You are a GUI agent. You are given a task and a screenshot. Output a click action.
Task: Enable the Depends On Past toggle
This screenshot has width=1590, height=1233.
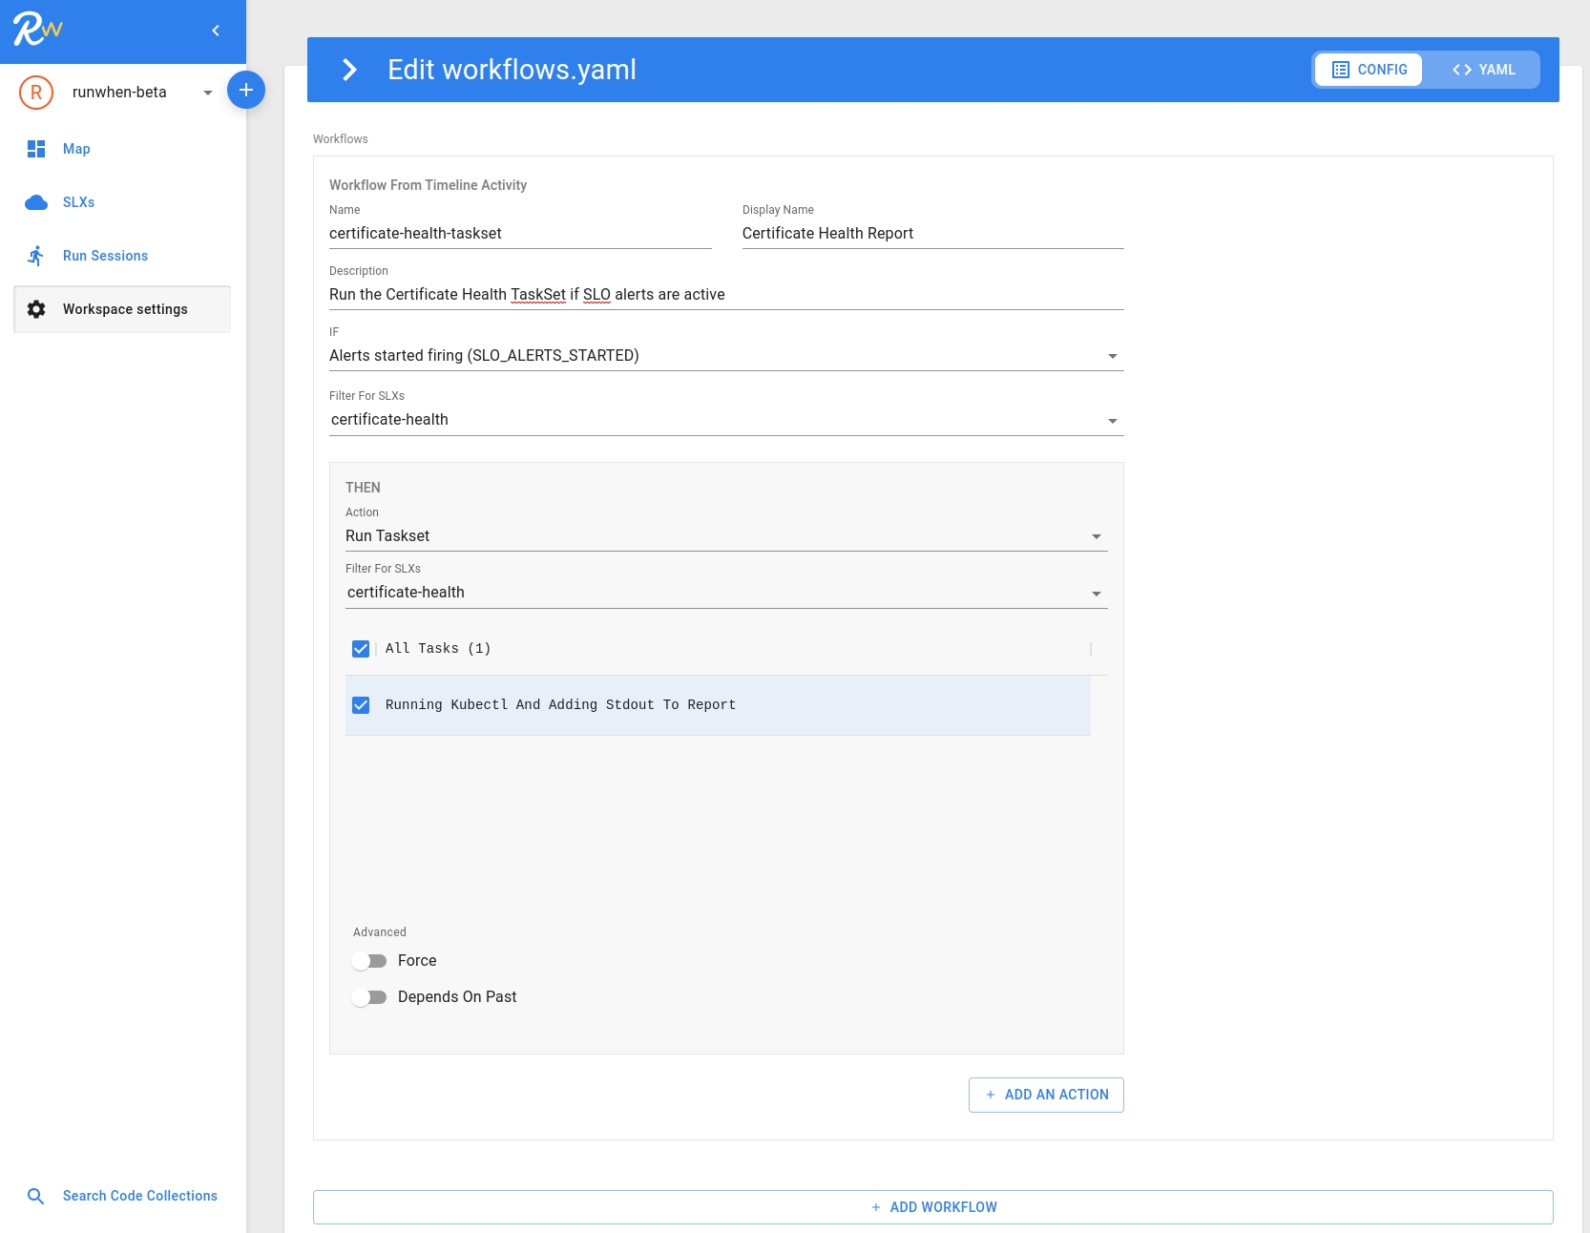tap(369, 997)
